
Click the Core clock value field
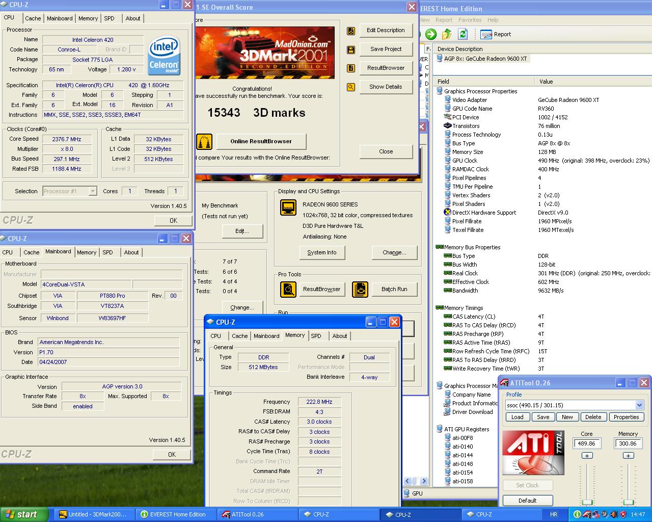[586, 443]
